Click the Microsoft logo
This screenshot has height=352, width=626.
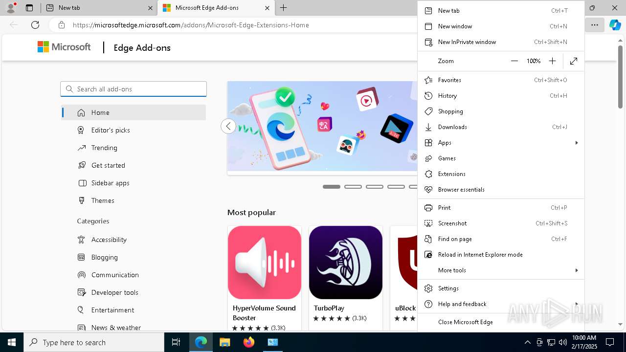point(64,47)
